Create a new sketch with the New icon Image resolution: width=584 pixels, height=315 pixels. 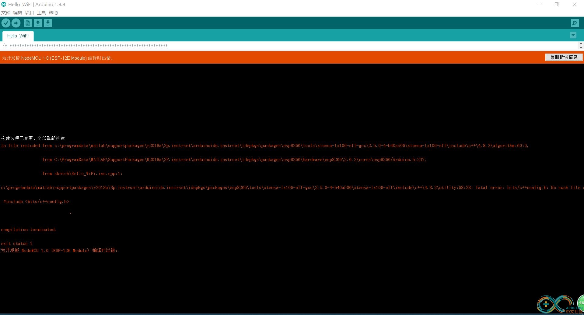tap(28, 23)
